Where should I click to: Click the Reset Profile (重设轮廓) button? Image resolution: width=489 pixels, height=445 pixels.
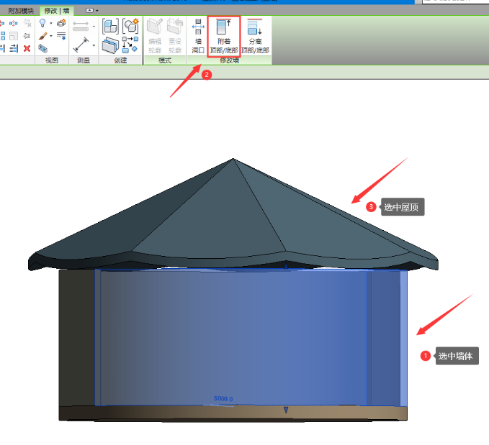point(174,37)
